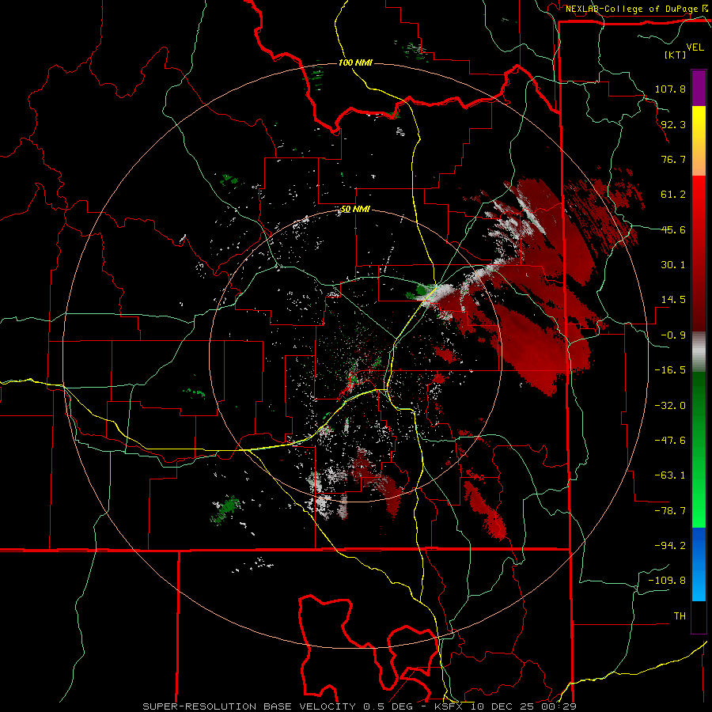Click the [KT] units label

(x=675, y=55)
